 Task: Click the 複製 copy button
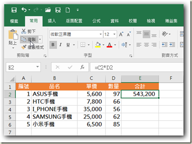[29, 39]
